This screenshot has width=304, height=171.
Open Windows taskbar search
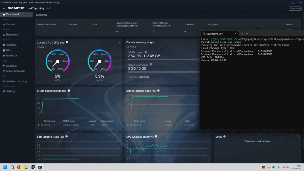12,167
